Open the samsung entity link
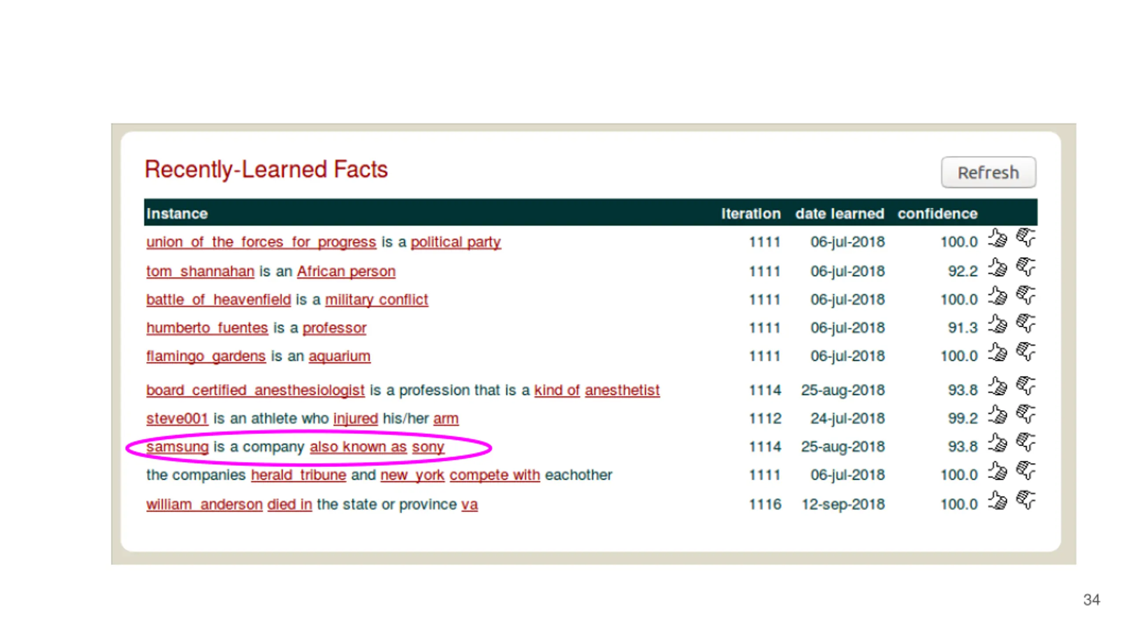The height and width of the screenshot is (634, 1127). 177,446
